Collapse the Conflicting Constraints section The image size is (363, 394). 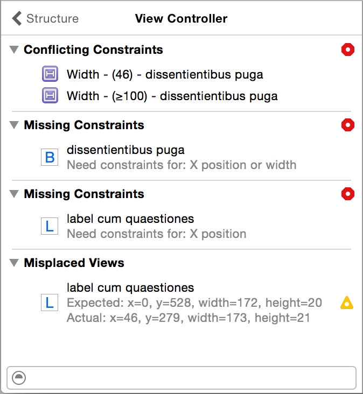[x=14, y=50]
